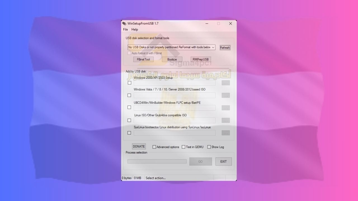Browse for Windows Vista/7/8/10 ISO file
This screenshot has width=358, height=201.
click(226, 95)
